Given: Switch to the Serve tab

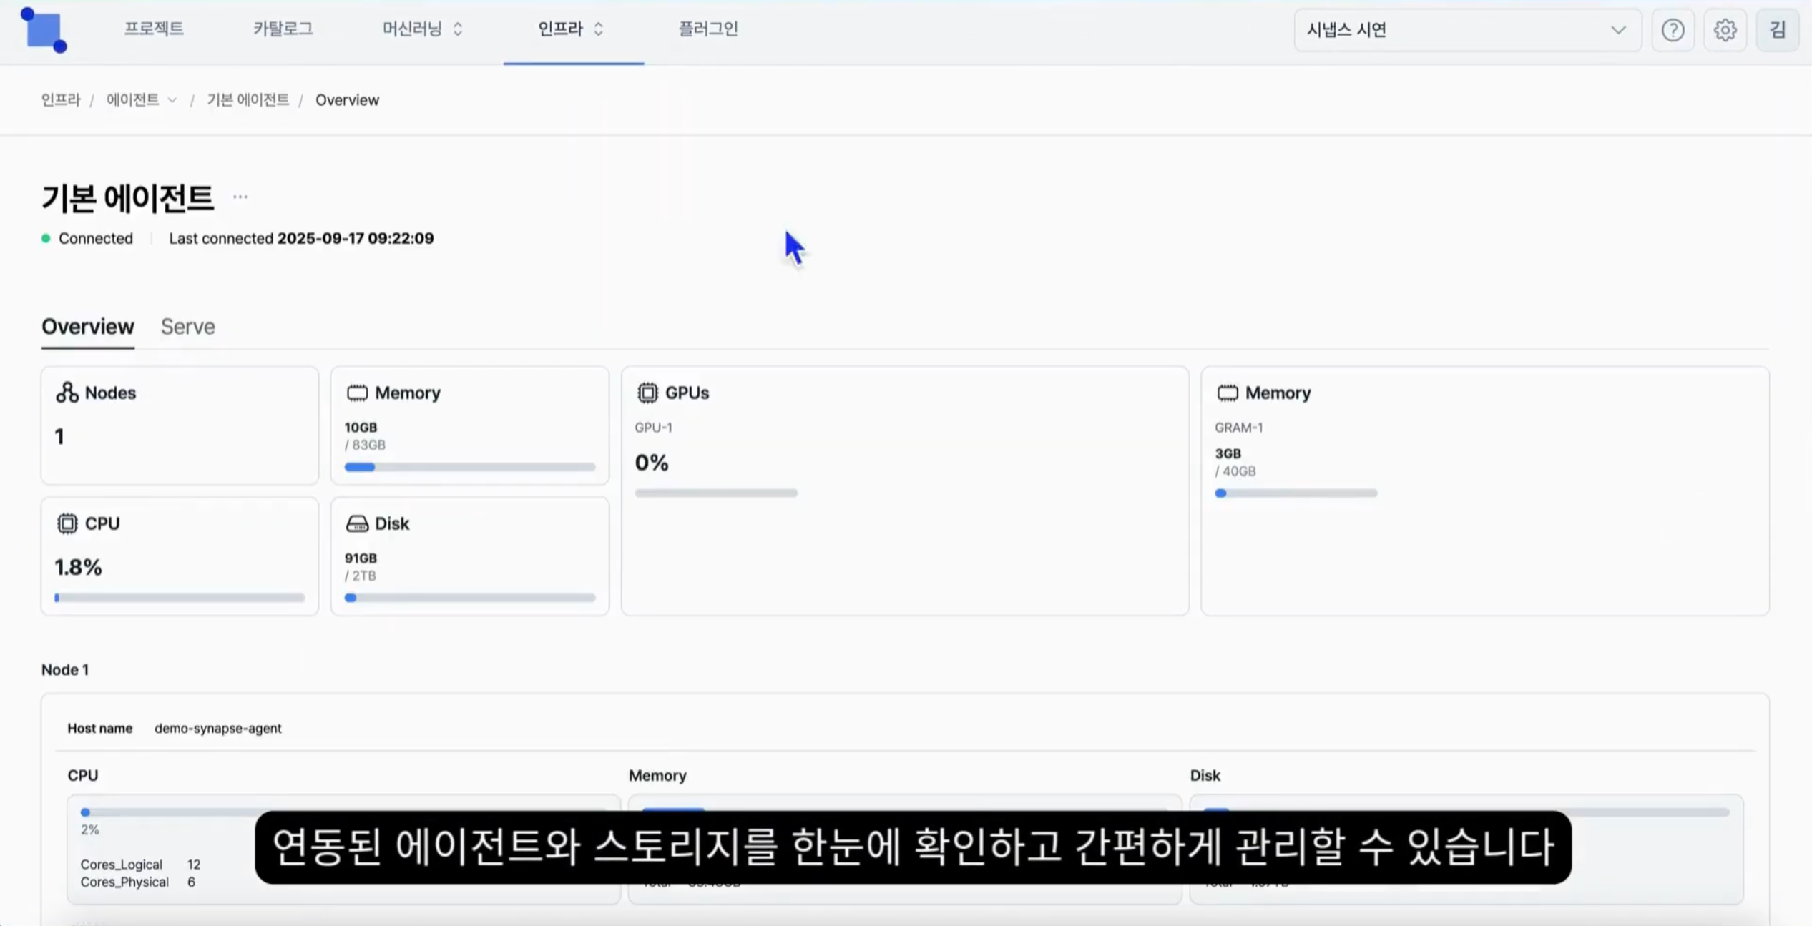Looking at the screenshot, I should tap(187, 327).
